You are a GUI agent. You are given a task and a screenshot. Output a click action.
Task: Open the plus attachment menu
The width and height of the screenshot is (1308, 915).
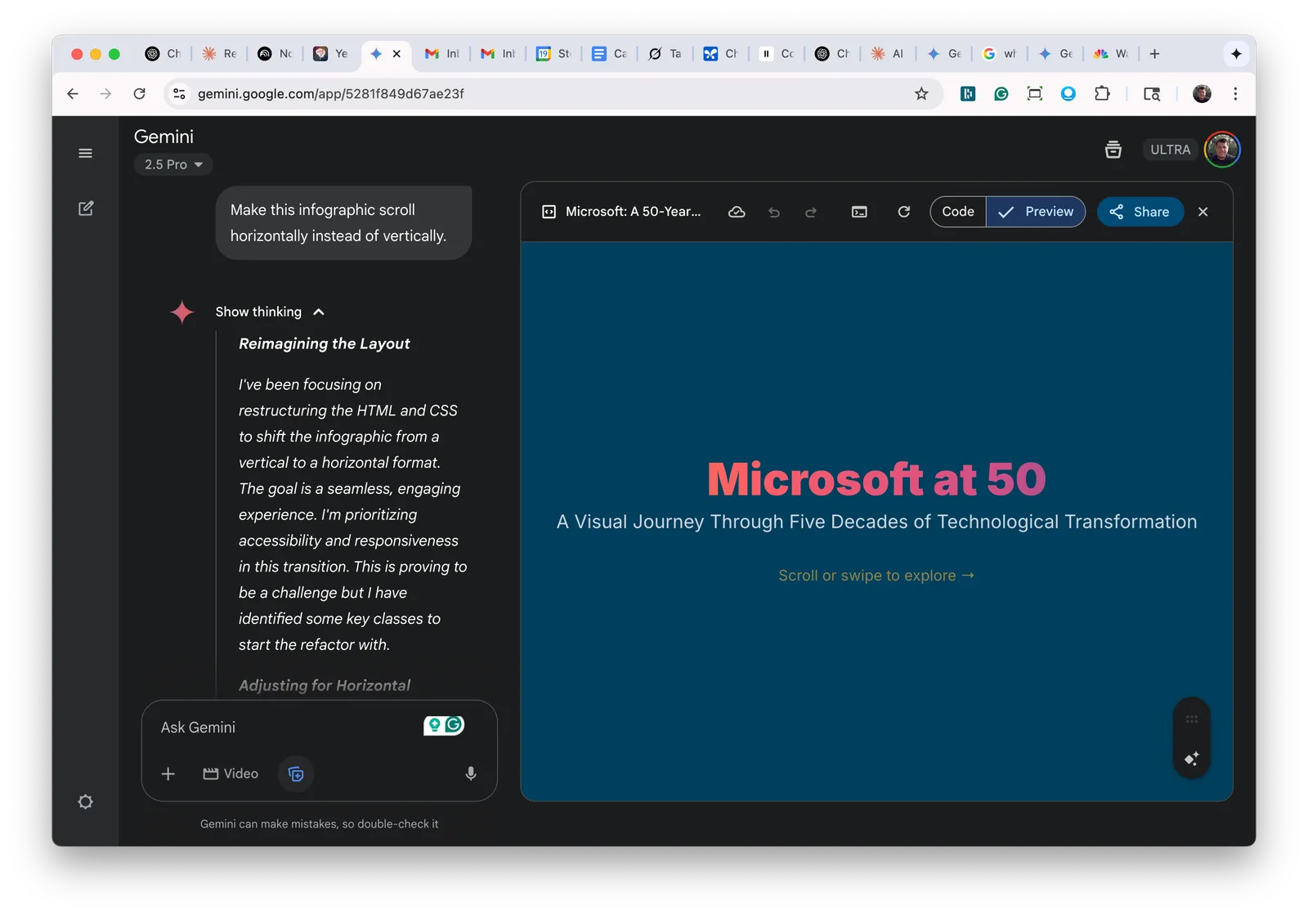tap(168, 774)
